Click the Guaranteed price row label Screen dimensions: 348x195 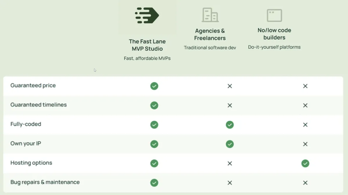[33, 86]
